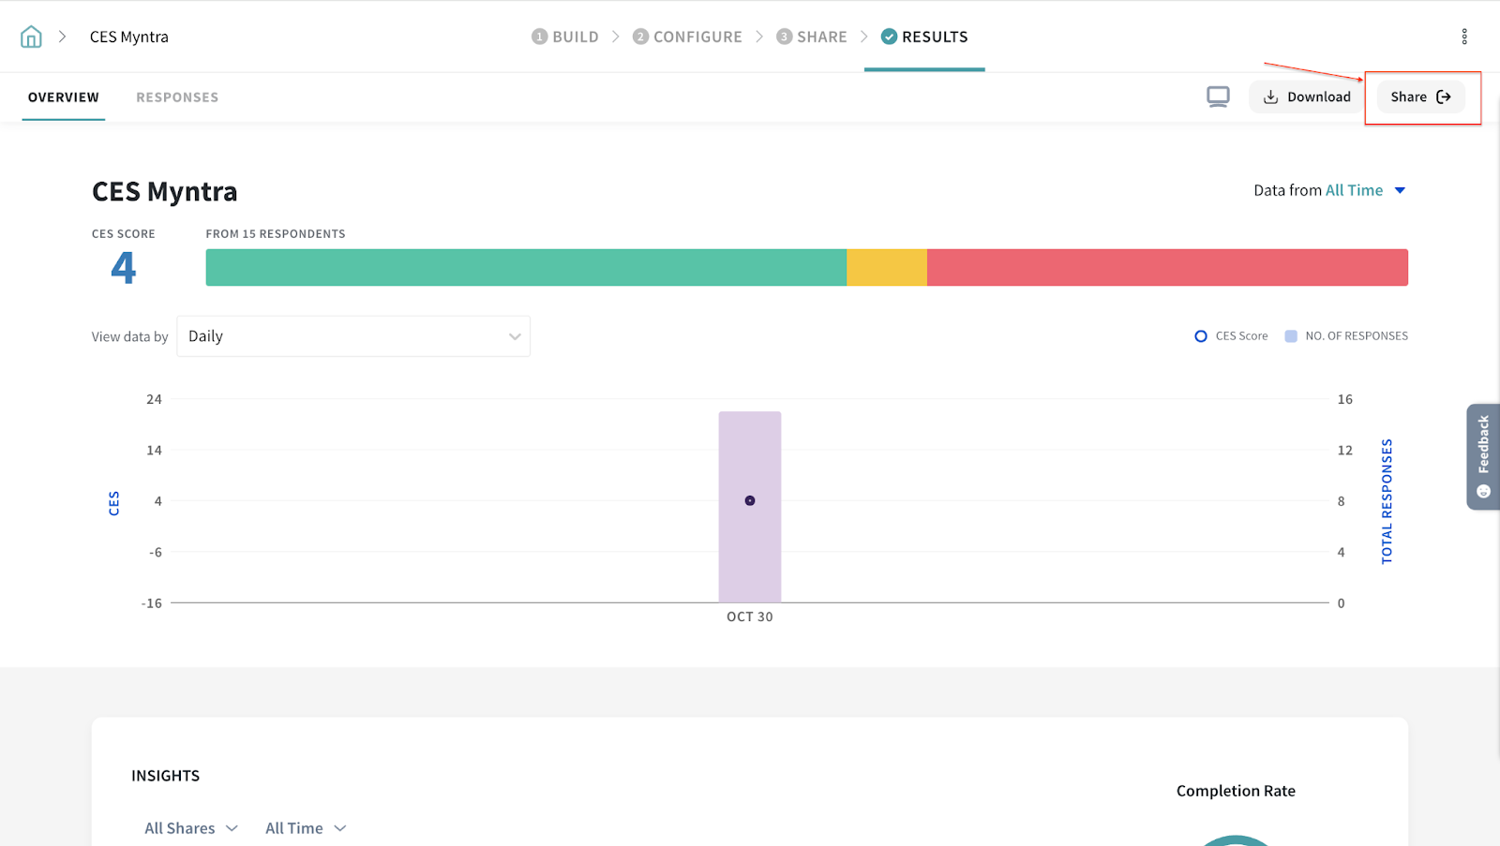Switch to the Responses tab
Screen dimensions: 1500x846
pyautogui.click(x=177, y=97)
